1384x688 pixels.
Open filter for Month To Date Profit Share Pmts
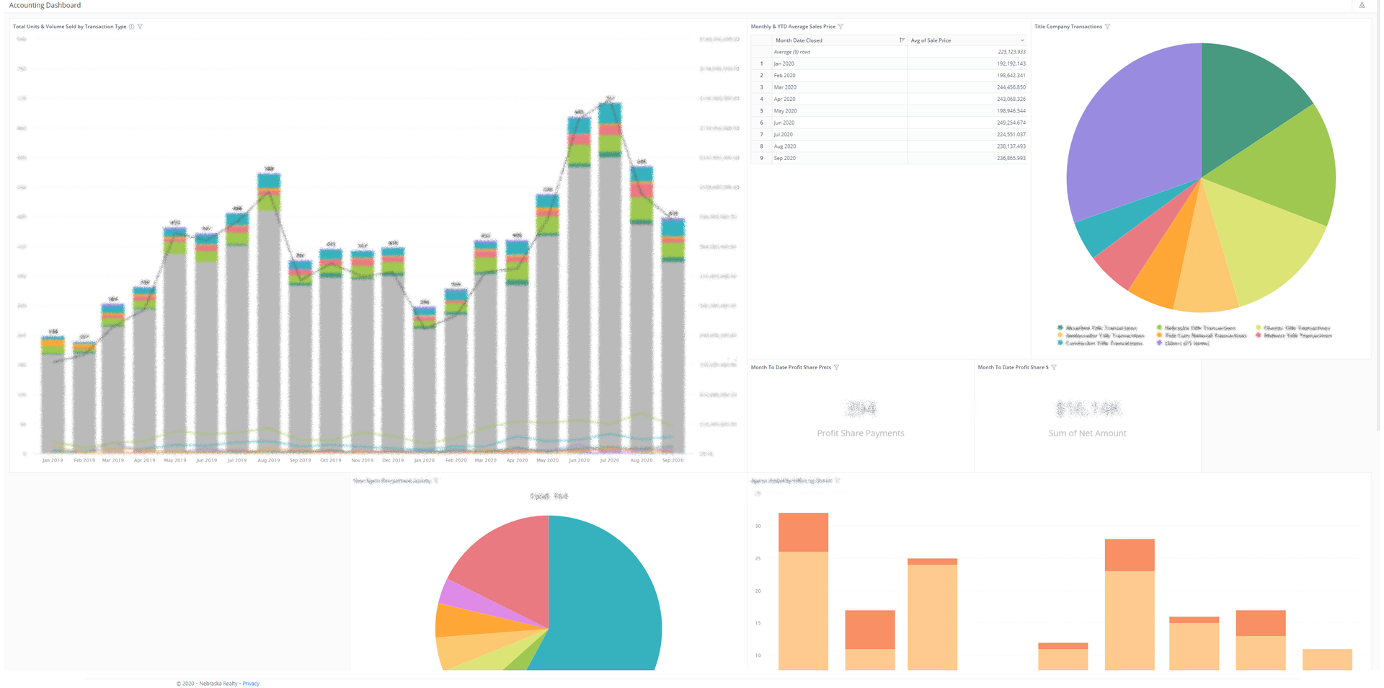tap(836, 368)
